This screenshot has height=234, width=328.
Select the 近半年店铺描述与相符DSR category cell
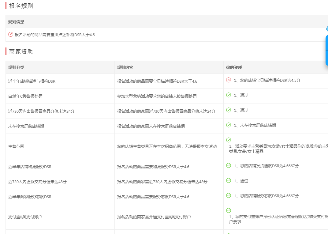point(32,81)
